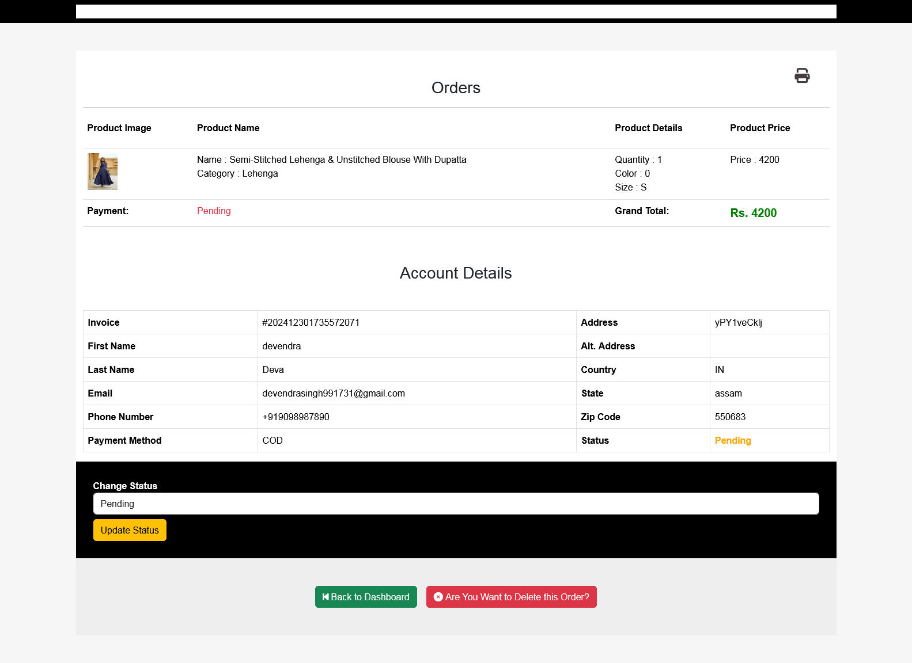Select the invoice number value

[x=311, y=322]
